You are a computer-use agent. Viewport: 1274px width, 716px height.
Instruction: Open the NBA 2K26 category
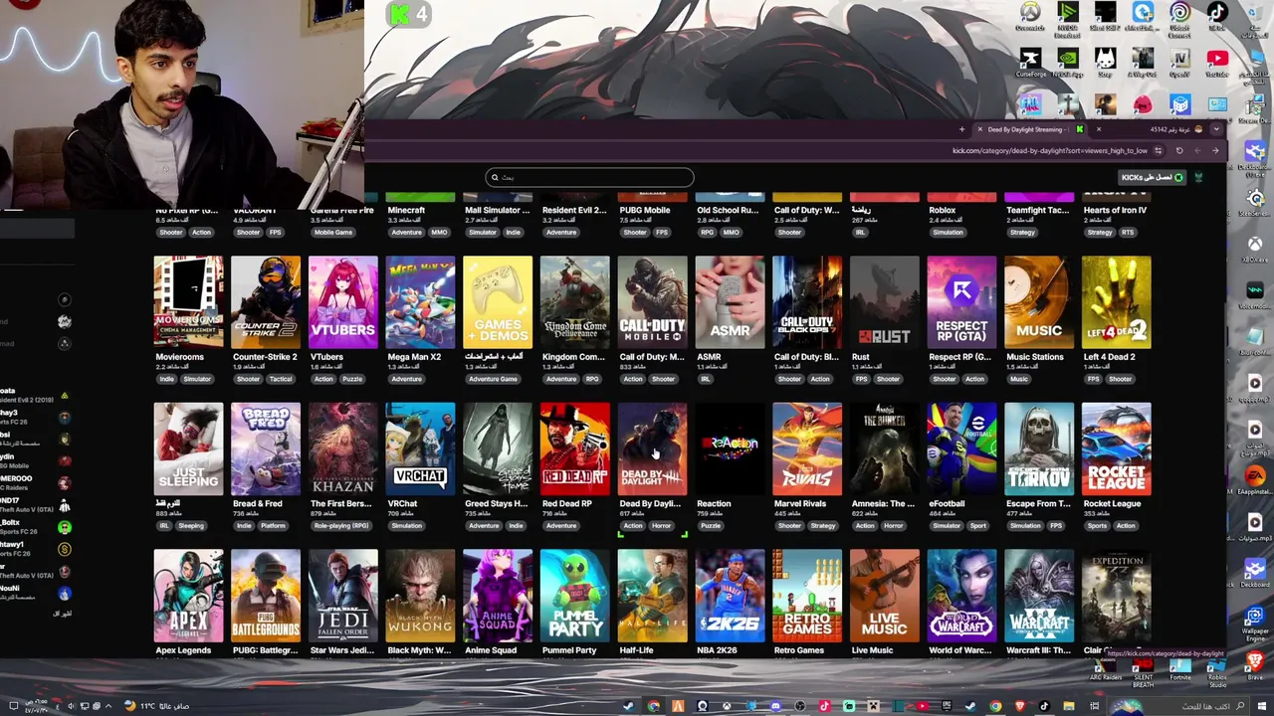[x=730, y=596]
